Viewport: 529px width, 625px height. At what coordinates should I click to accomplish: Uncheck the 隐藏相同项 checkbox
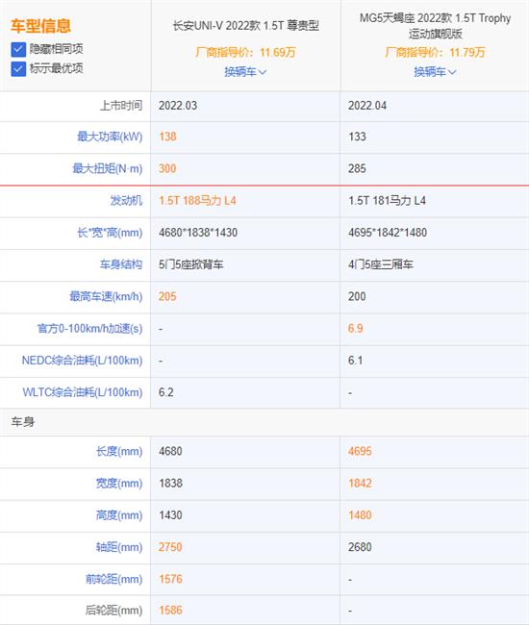(18, 49)
